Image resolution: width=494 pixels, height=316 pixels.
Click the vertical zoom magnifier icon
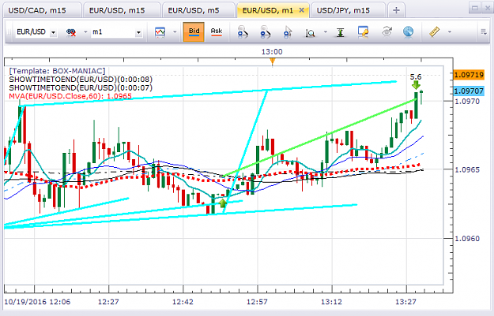(x=310, y=32)
